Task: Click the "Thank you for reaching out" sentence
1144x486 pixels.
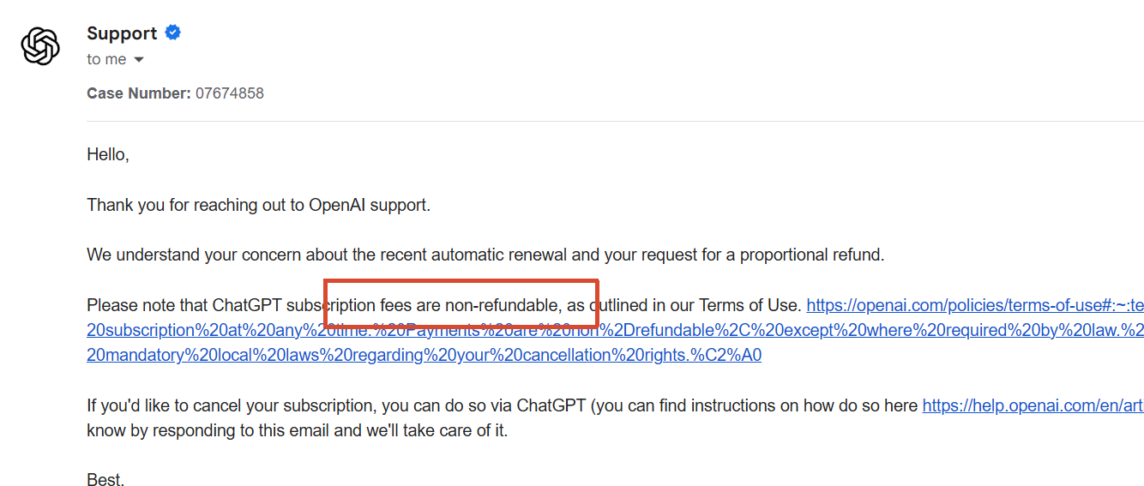Action: [x=258, y=205]
